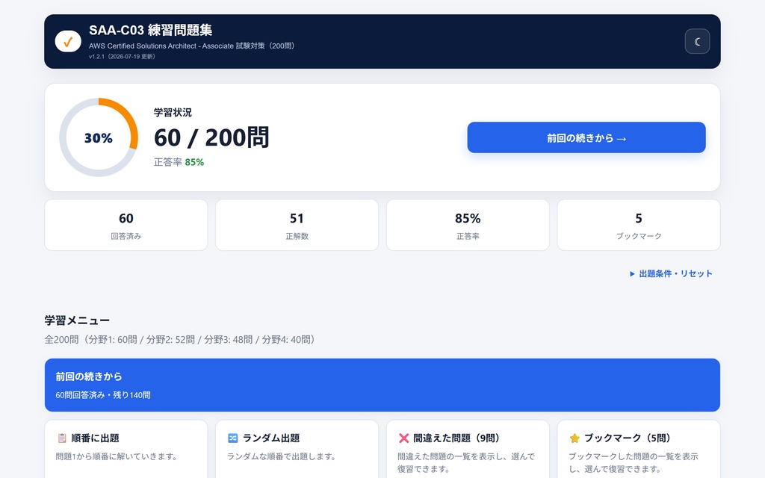Click the orange checkmark app logo
765x478 pixels.
coord(68,42)
